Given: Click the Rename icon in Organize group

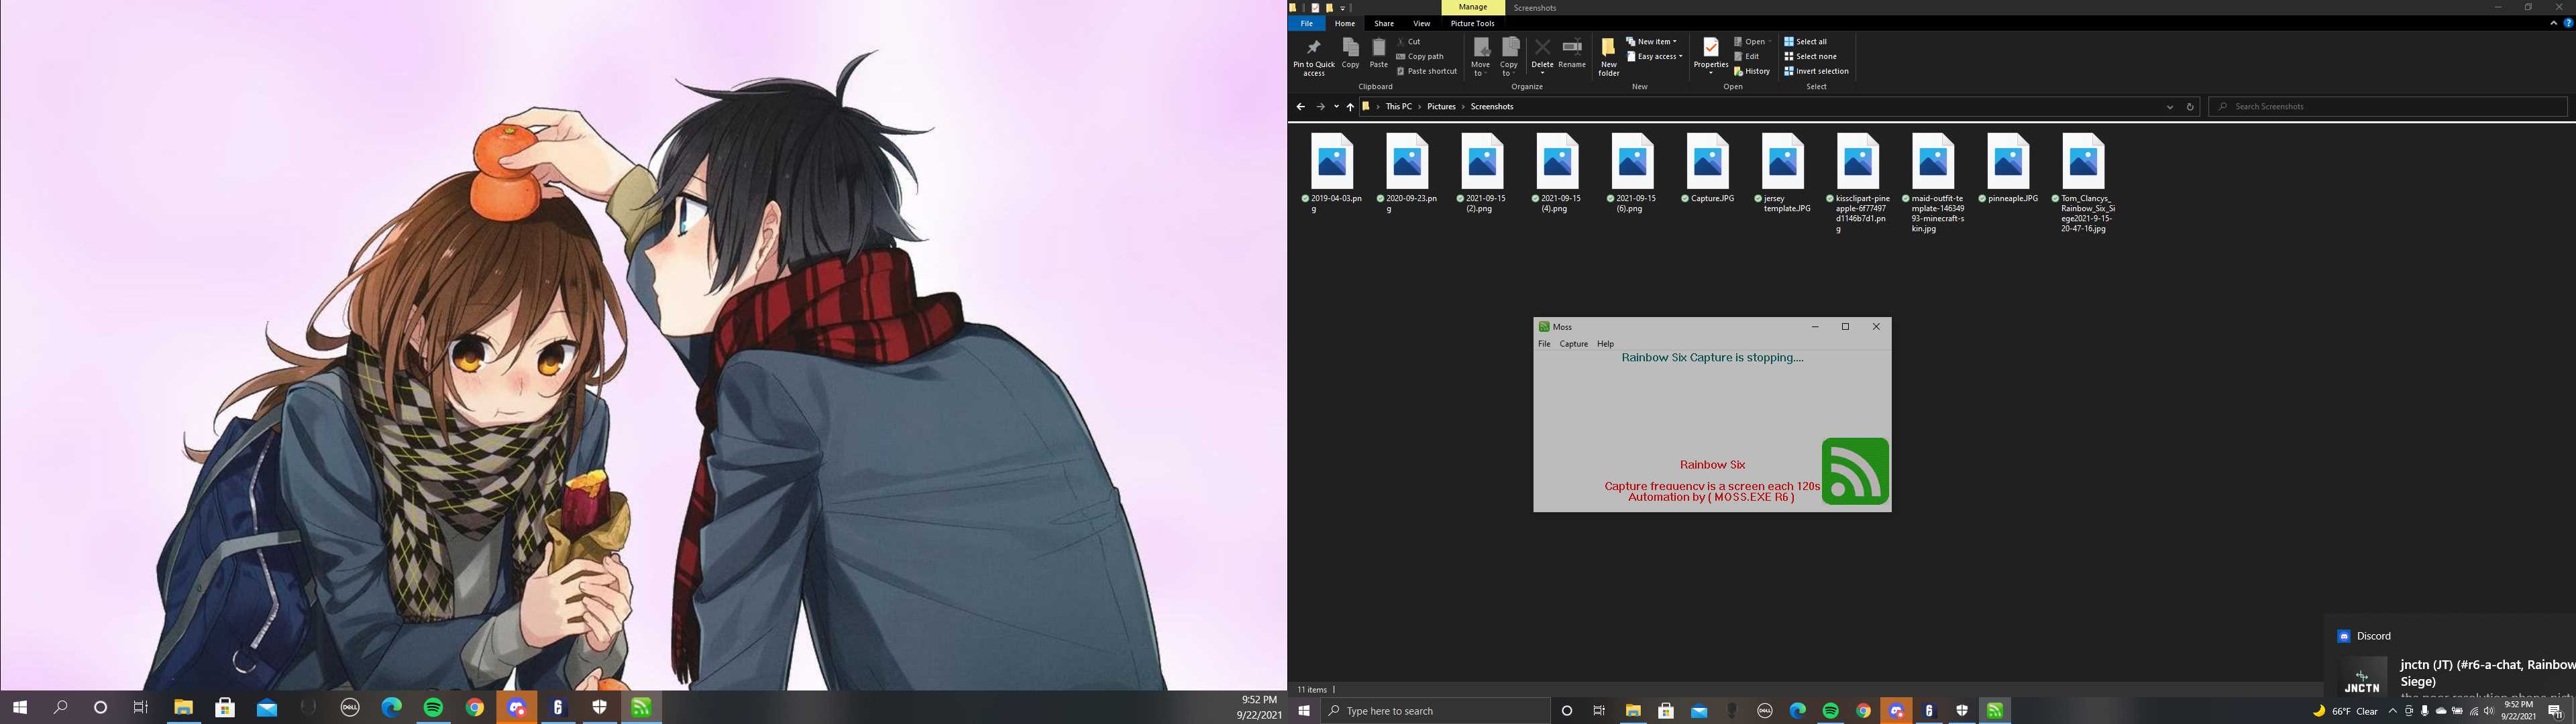Looking at the screenshot, I should tap(1572, 47).
